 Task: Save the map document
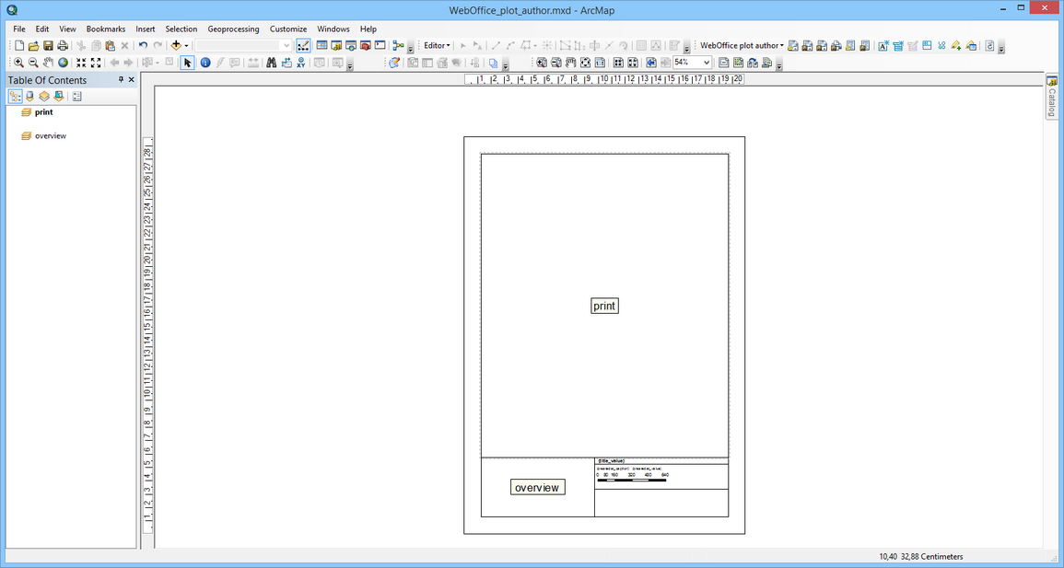(x=46, y=45)
